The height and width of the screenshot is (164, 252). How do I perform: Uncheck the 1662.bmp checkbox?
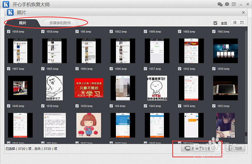(x=111, y=31)
